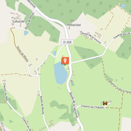Select the Labarde place label
Screen dimensions: 131x131
[19, 22]
